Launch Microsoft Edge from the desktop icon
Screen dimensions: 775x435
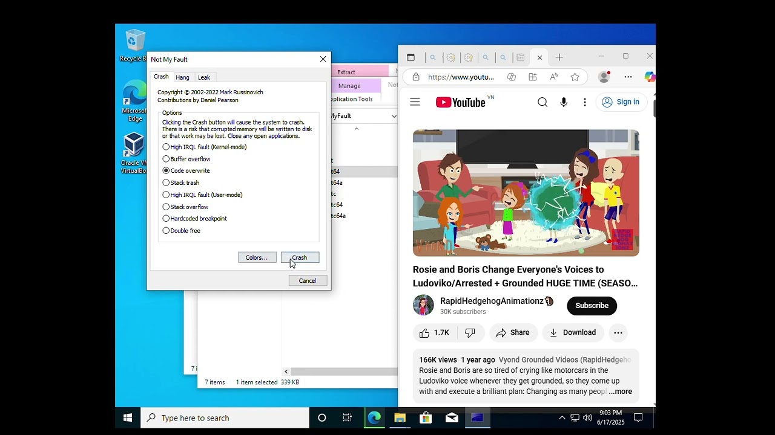(134, 101)
